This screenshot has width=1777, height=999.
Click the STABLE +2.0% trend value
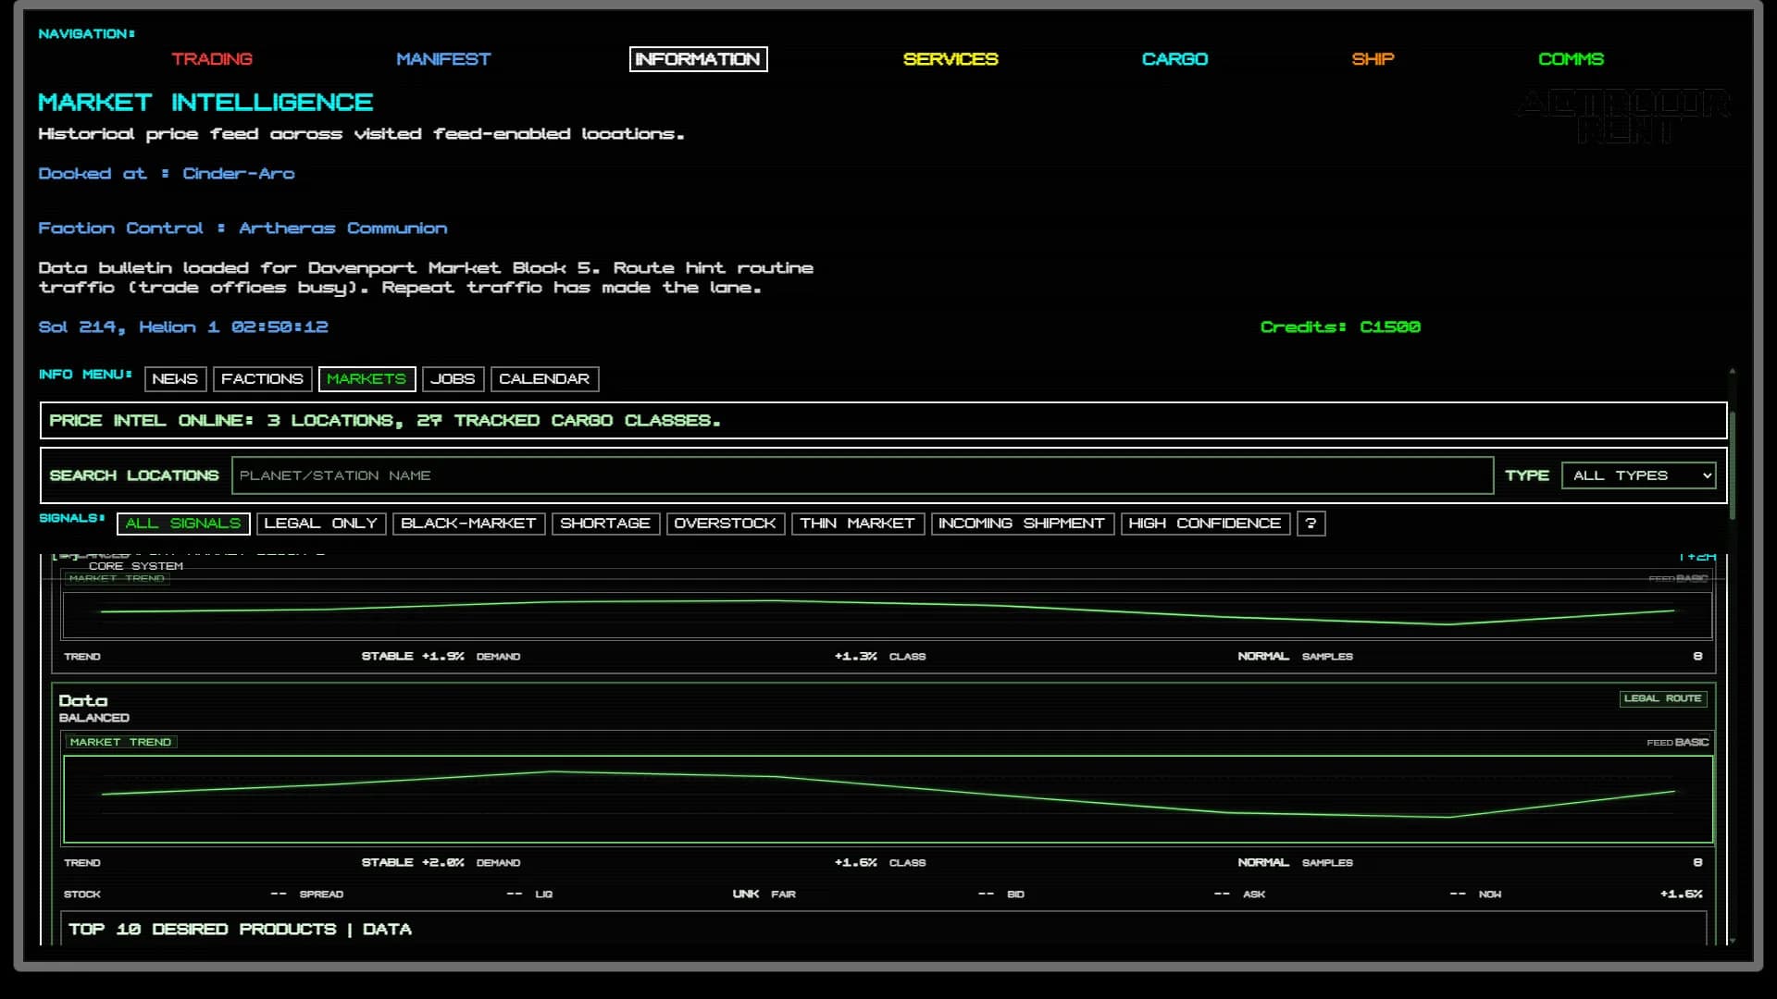click(x=413, y=863)
